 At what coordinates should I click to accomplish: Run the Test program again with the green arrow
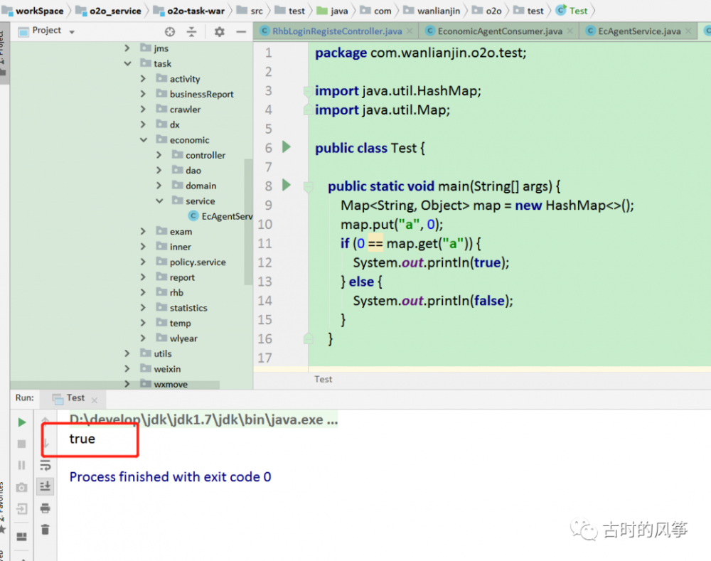click(21, 423)
